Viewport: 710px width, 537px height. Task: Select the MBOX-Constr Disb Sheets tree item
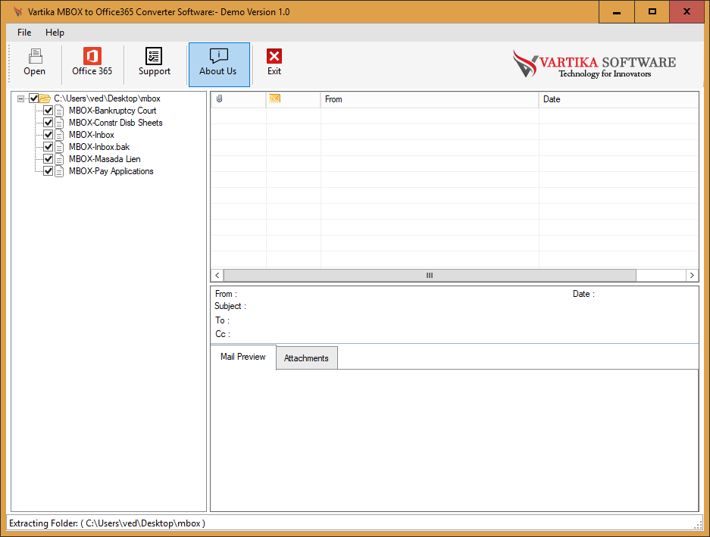coord(115,123)
